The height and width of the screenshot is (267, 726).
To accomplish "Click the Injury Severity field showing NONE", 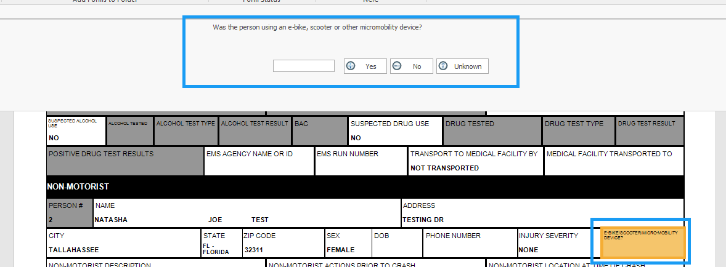I will tap(558, 243).
